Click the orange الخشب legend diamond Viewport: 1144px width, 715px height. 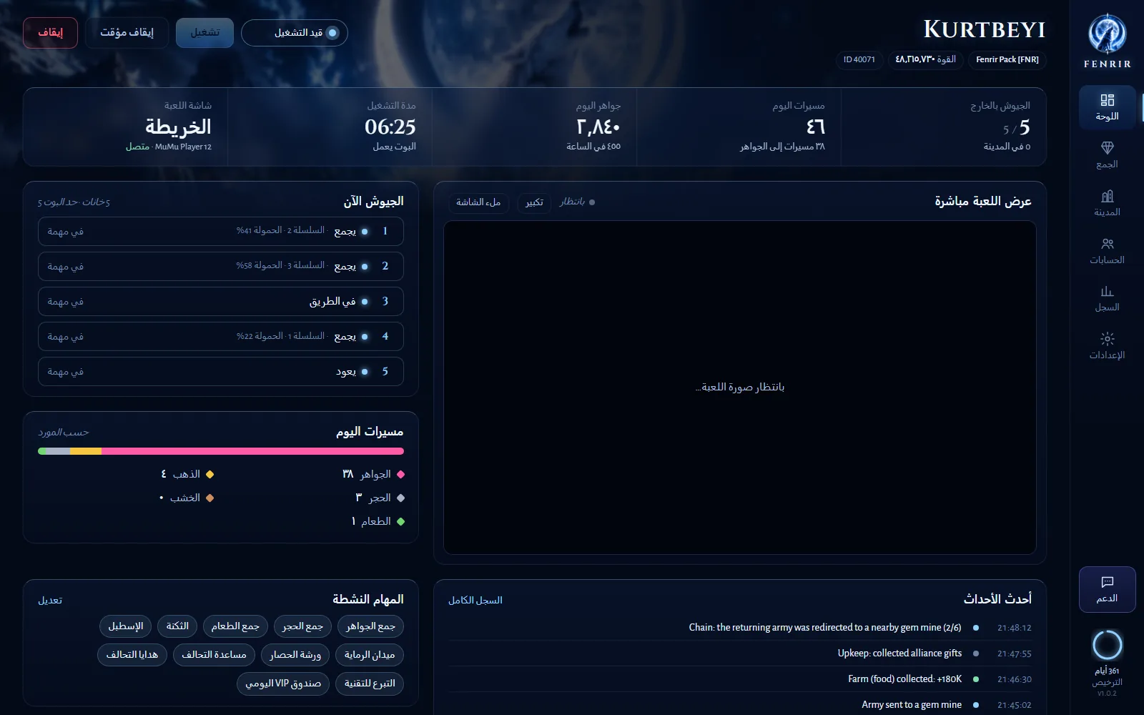[x=209, y=498]
